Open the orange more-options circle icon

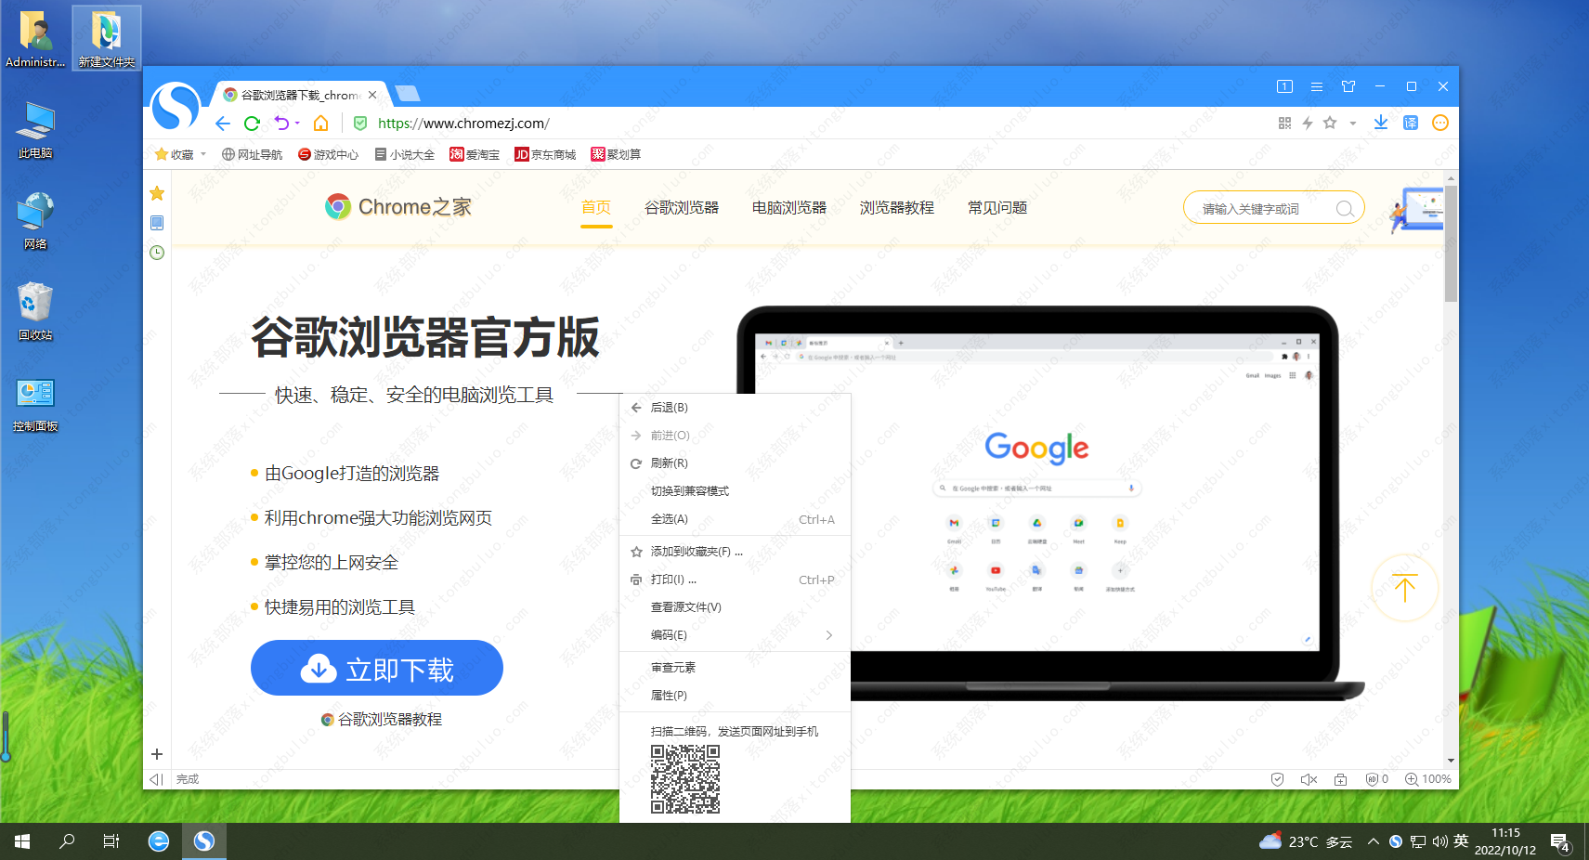1440,123
